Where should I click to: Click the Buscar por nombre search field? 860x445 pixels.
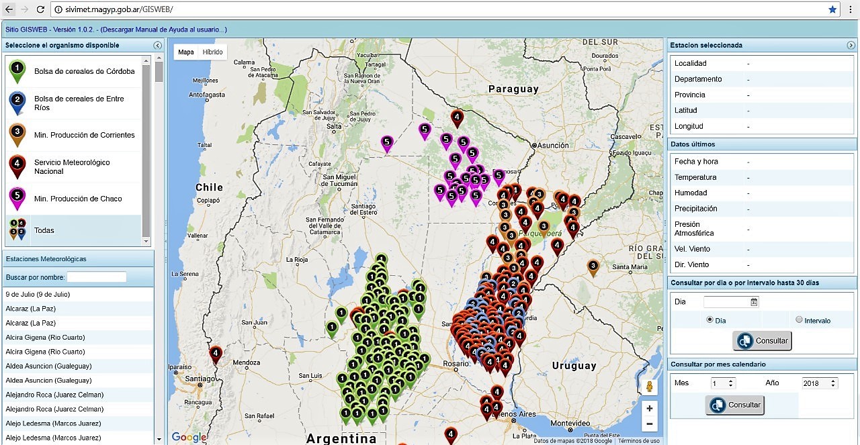click(96, 277)
